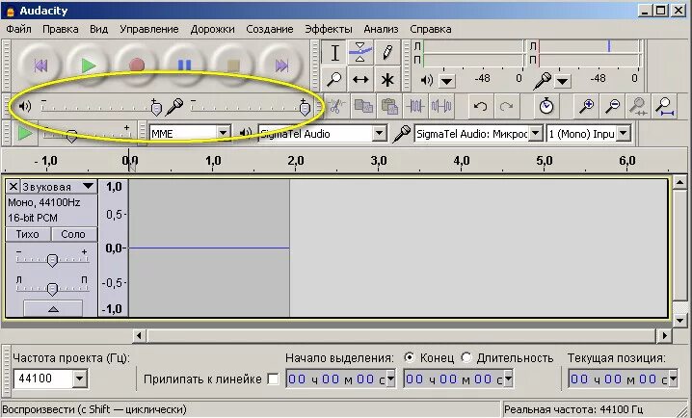This screenshot has height=418, width=692.
Task: Fit selection in window zoom icon
Action: pyautogui.click(x=638, y=106)
